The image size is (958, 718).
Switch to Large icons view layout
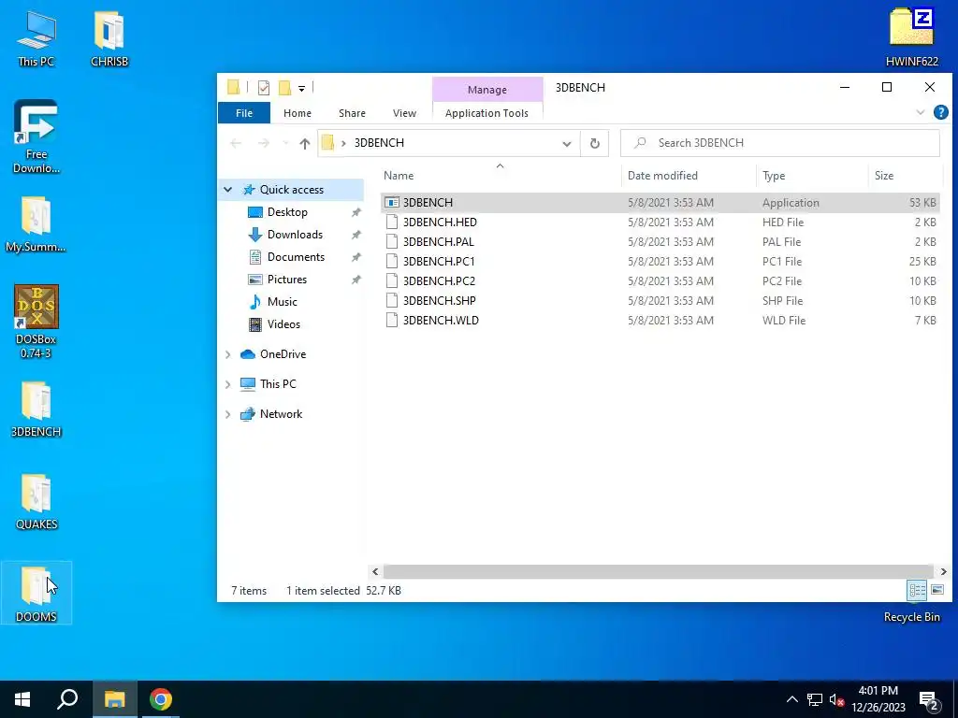pos(937,591)
